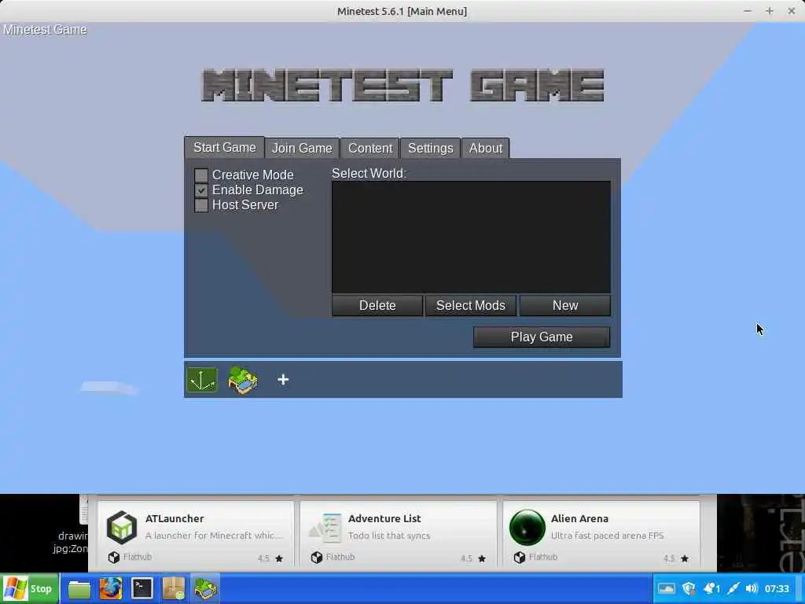Click the 'A launcher for Minecraft' description
This screenshot has height=604, width=805.
(x=214, y=536)
